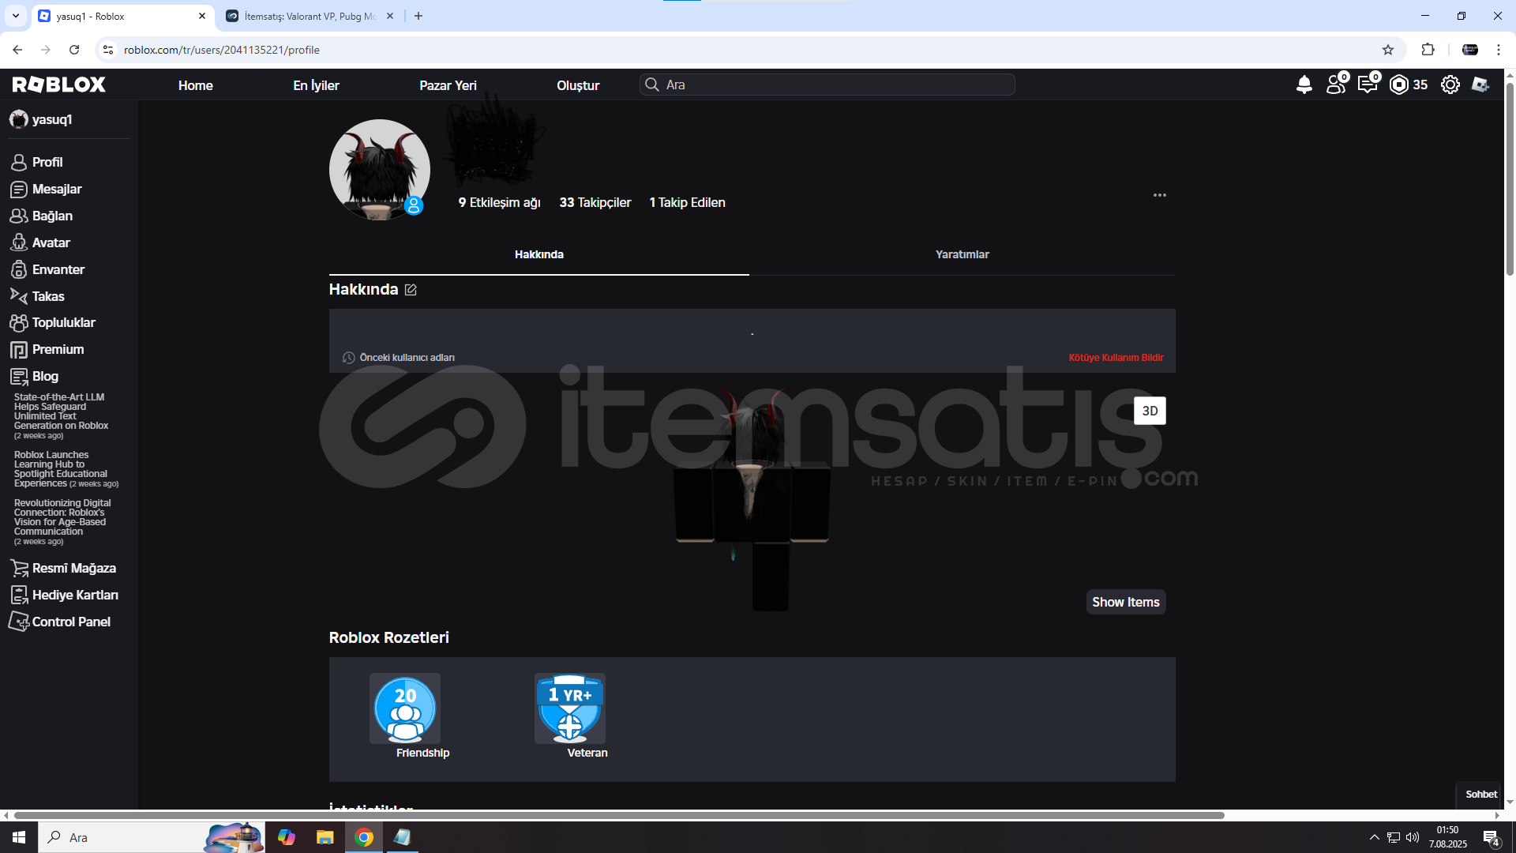Open Revolutionizing Digital Connection blog post
This screenshot has height=853, width=1516.
point(62,521)
